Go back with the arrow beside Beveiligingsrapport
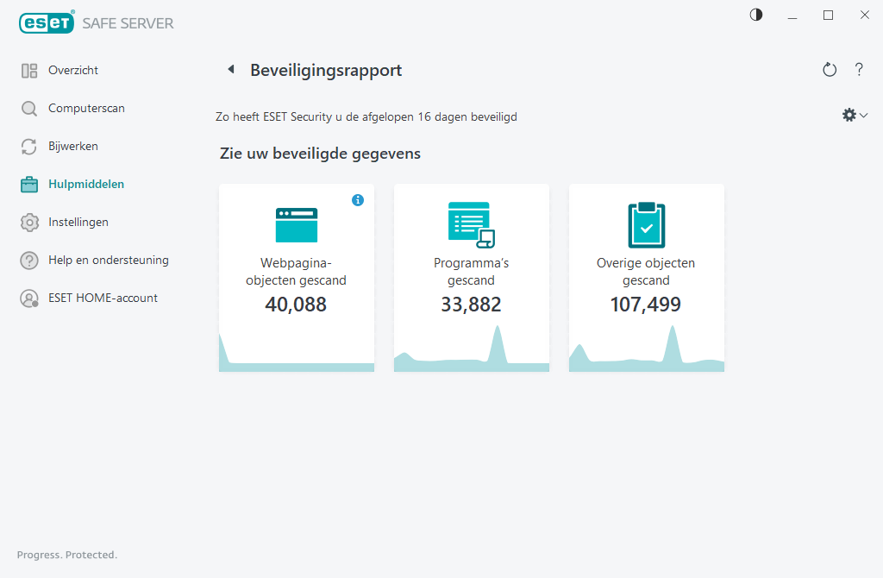Viewport: 883px width, 578px height. (231, 69)
